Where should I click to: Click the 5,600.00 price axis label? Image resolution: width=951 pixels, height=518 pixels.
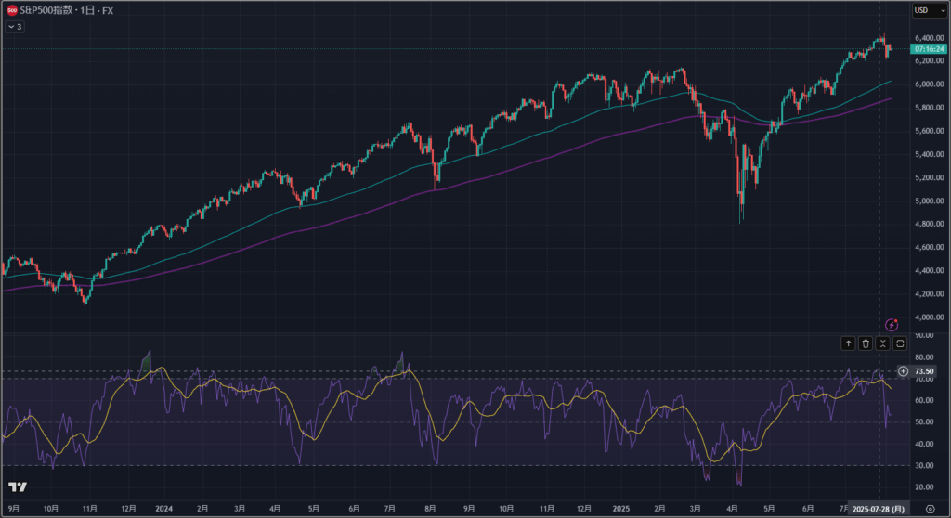pos(929,131)
